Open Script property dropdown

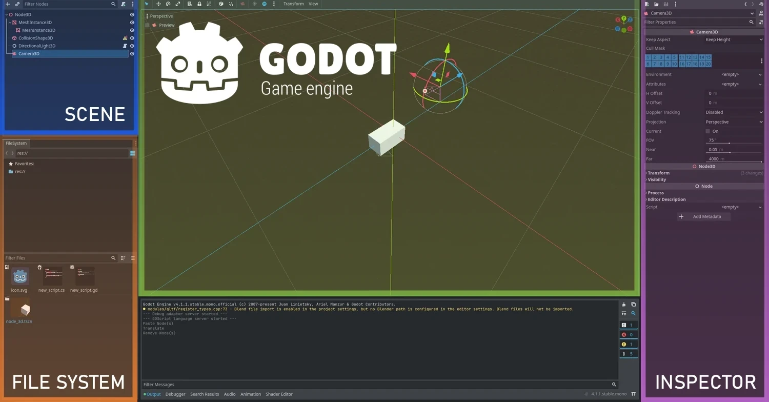tap(734, 207)
